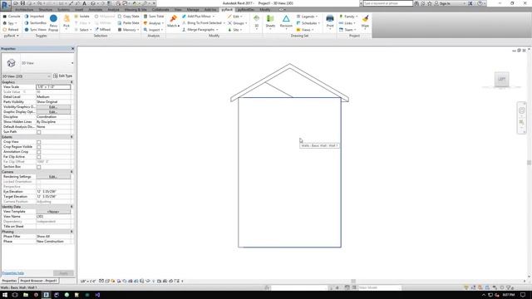Click the Match properties tool
Image resolution: width=532 pixels, height=299 pixels.
pyautogui.click(x=173, y=22)
